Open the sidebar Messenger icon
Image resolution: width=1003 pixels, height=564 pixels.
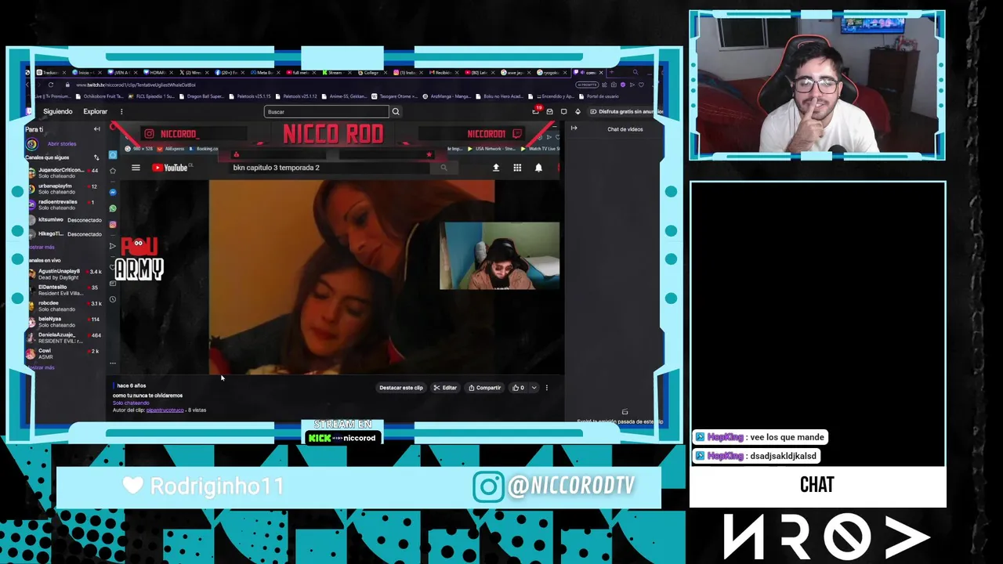113,192
